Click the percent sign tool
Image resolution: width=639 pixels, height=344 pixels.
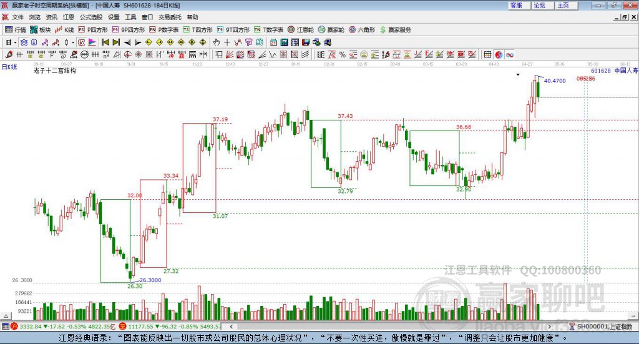(343, 54)
